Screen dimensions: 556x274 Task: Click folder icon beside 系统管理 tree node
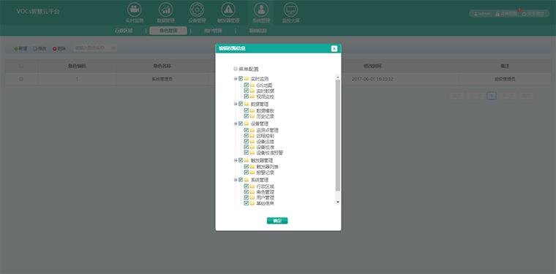pyautogui.click(x=246, y=180)
